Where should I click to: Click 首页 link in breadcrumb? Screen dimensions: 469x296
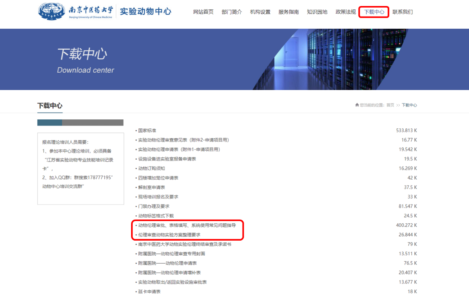pyautogui.click(x=390, y=105)
